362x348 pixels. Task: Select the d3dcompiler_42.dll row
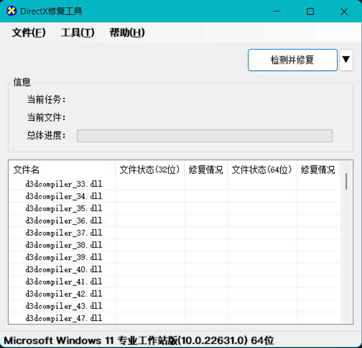pos(175,294)
